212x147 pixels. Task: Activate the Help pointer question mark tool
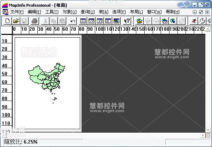click(127, 21)
